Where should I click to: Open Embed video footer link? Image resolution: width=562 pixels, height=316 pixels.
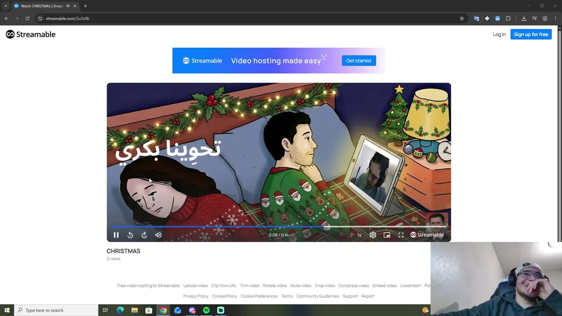click(385, 286)
